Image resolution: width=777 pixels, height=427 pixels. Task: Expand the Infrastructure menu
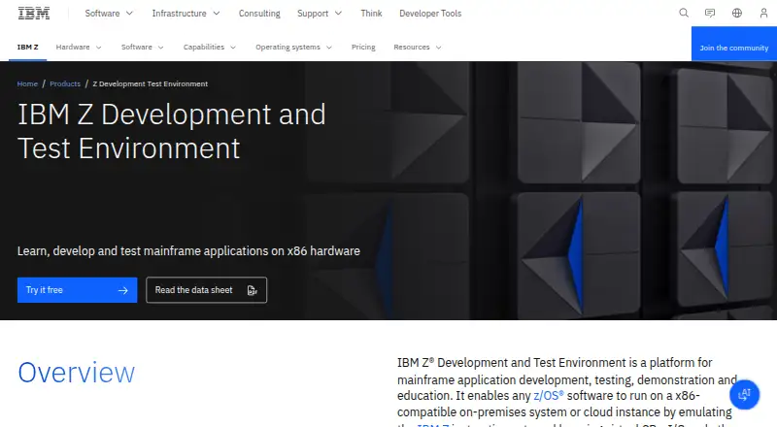[x=186, y=14]
